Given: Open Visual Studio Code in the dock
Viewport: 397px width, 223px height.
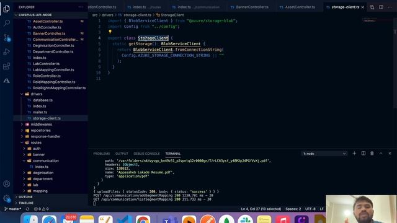Looking at the screenshot, I should (x=124, y=219).
